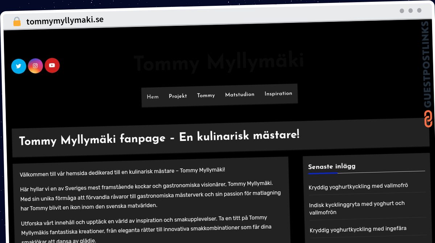Open post Indisk kycklinggryta med yoghurt och vallmofrön

coord(357,208)
